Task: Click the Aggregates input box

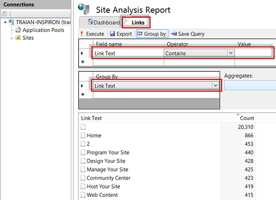Action: [x=250, y=85]
